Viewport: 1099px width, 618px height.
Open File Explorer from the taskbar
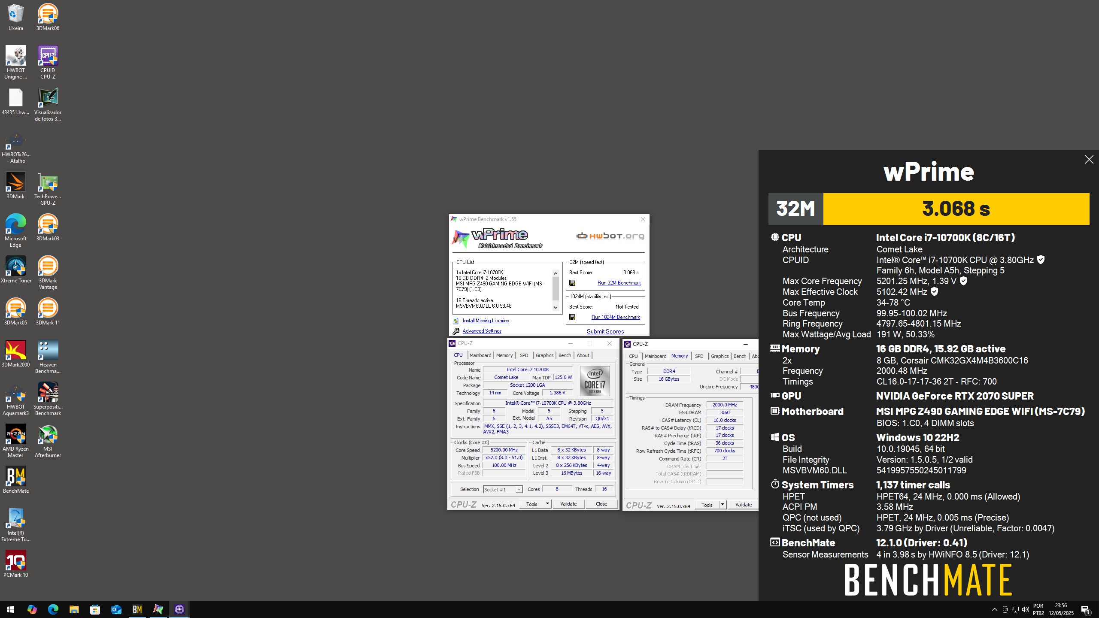coord(74,609)
